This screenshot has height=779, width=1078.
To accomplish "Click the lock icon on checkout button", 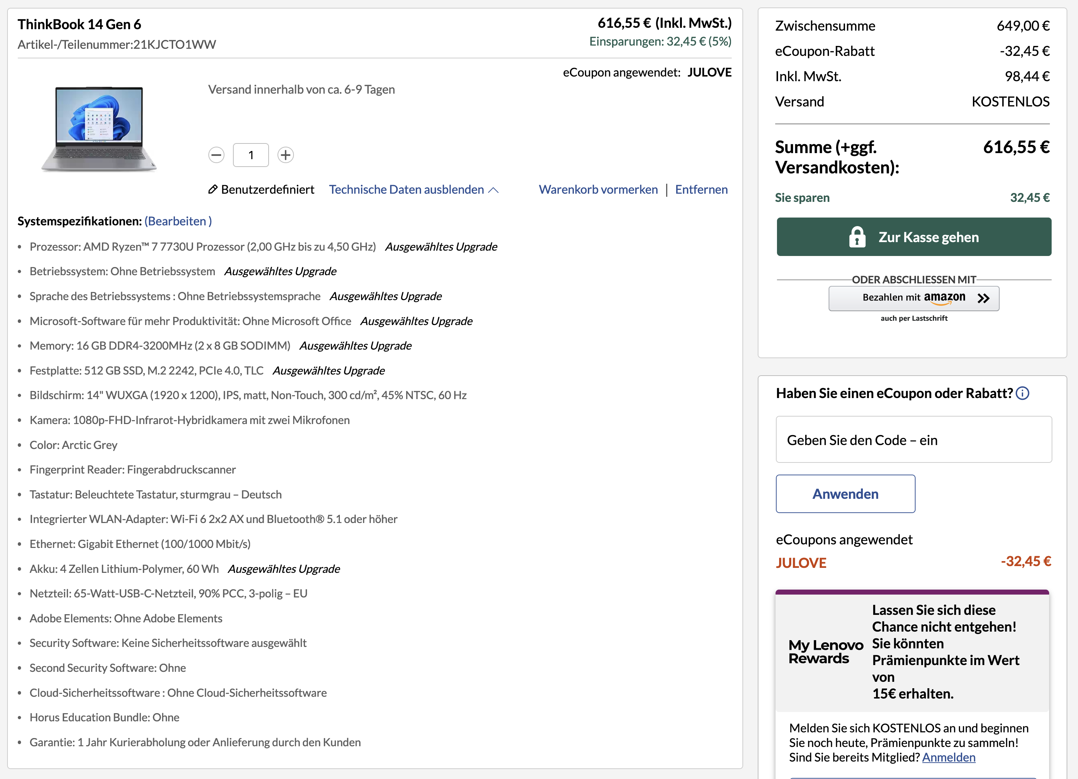I will pos(857,237).
